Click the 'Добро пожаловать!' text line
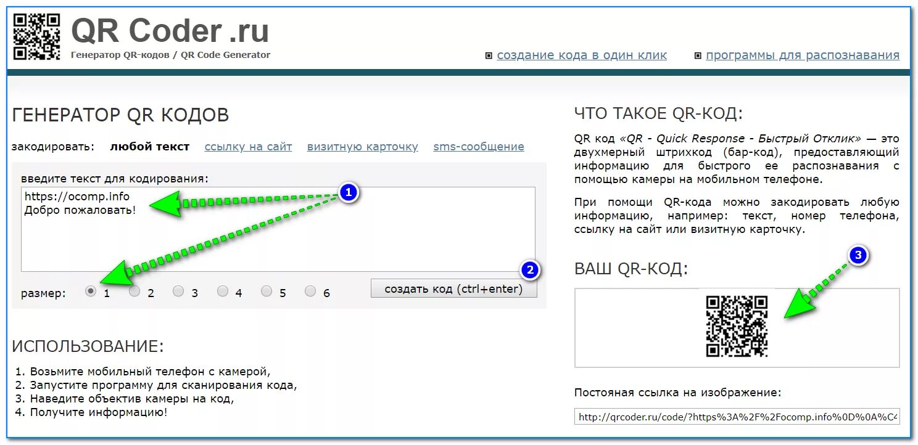The height and width of the screenshot is (445, 918). [80, 210]
